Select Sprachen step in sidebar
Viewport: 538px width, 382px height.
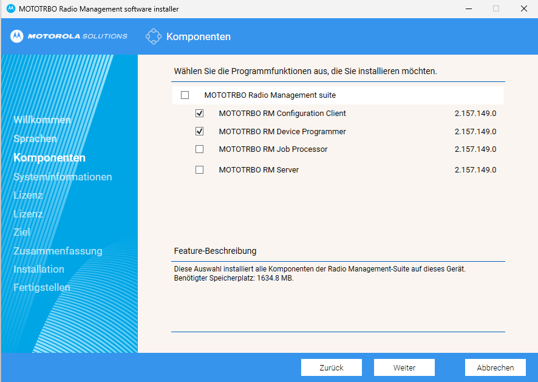tap(35, 138)
